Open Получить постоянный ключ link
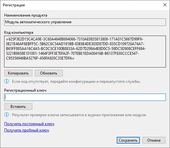Screen dimensions: 170x148 pos(29,124)
